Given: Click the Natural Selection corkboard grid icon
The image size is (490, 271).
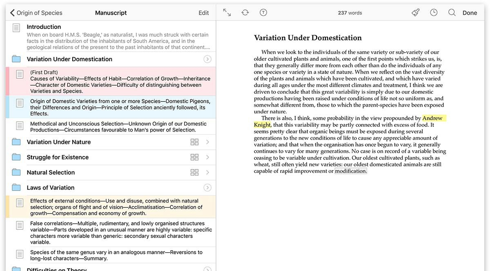Looking at the screenshot, I should click(x=194, y=172).
